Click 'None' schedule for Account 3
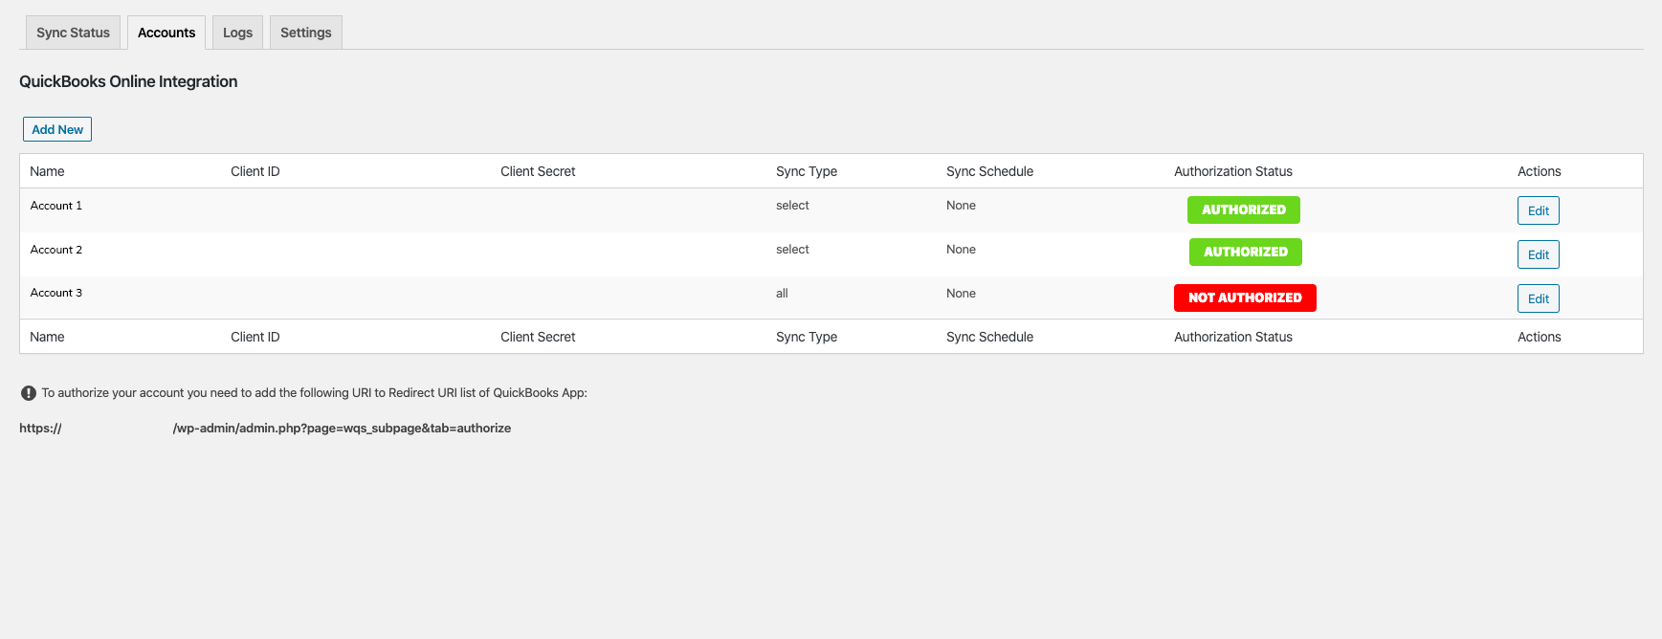 tap(961, 294)
